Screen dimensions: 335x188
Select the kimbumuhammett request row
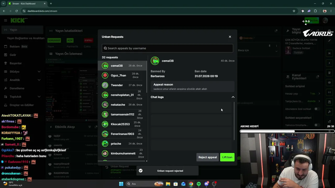(x=122, y=154)
